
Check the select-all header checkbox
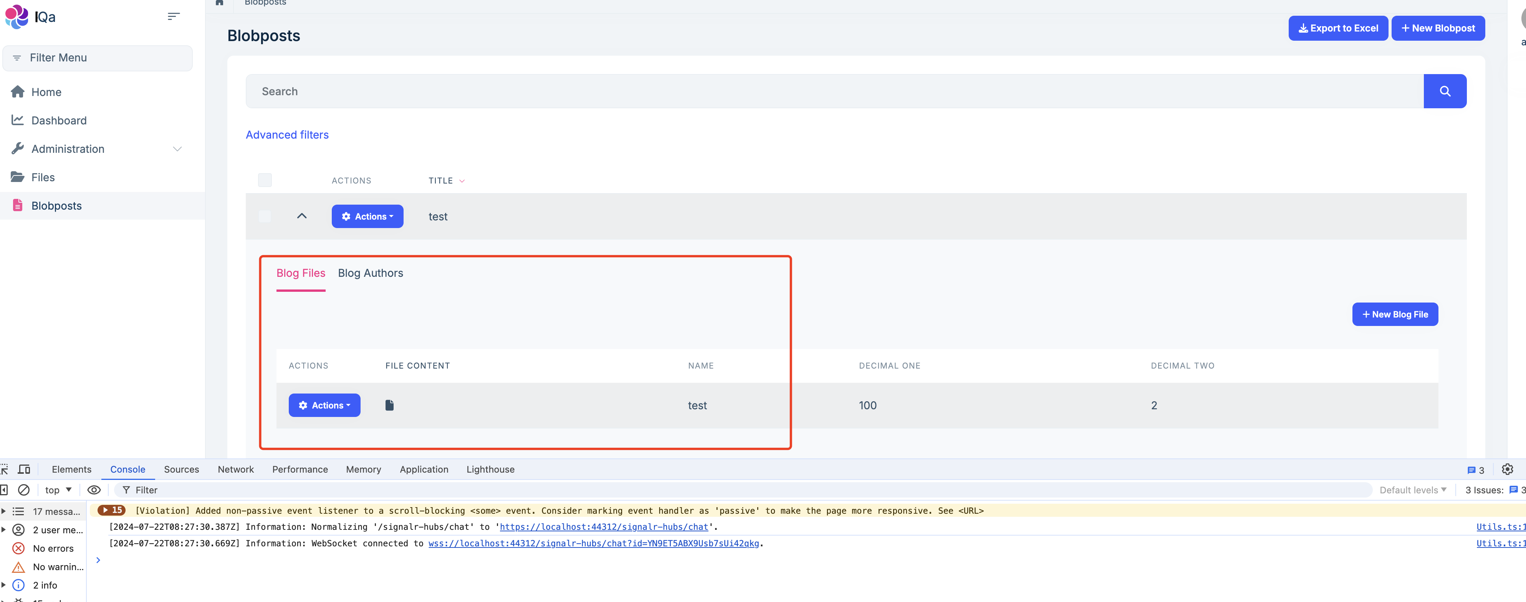[x=265, y=180]
